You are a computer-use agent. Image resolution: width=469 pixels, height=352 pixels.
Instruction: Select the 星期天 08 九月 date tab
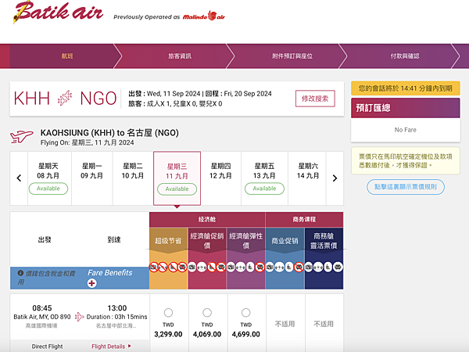pyautogui.click(x=48, y=178)
